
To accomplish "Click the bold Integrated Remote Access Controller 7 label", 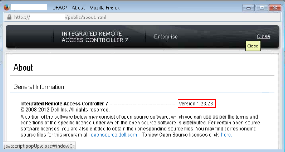I will click(65, 103).
